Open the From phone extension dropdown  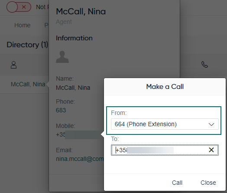pyautogui.click(x=165, y=124)
